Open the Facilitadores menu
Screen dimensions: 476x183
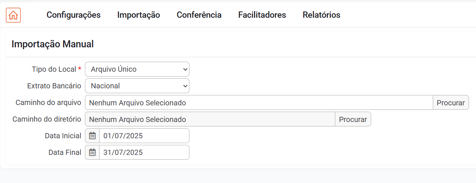point(262,15)
